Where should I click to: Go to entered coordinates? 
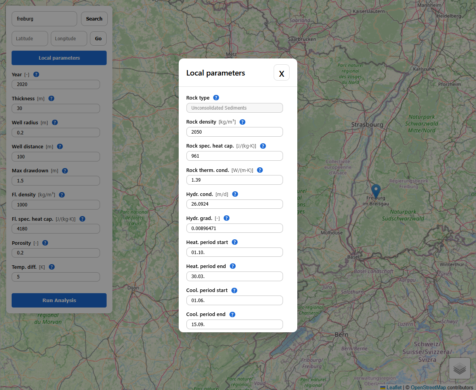coord(98,38)
